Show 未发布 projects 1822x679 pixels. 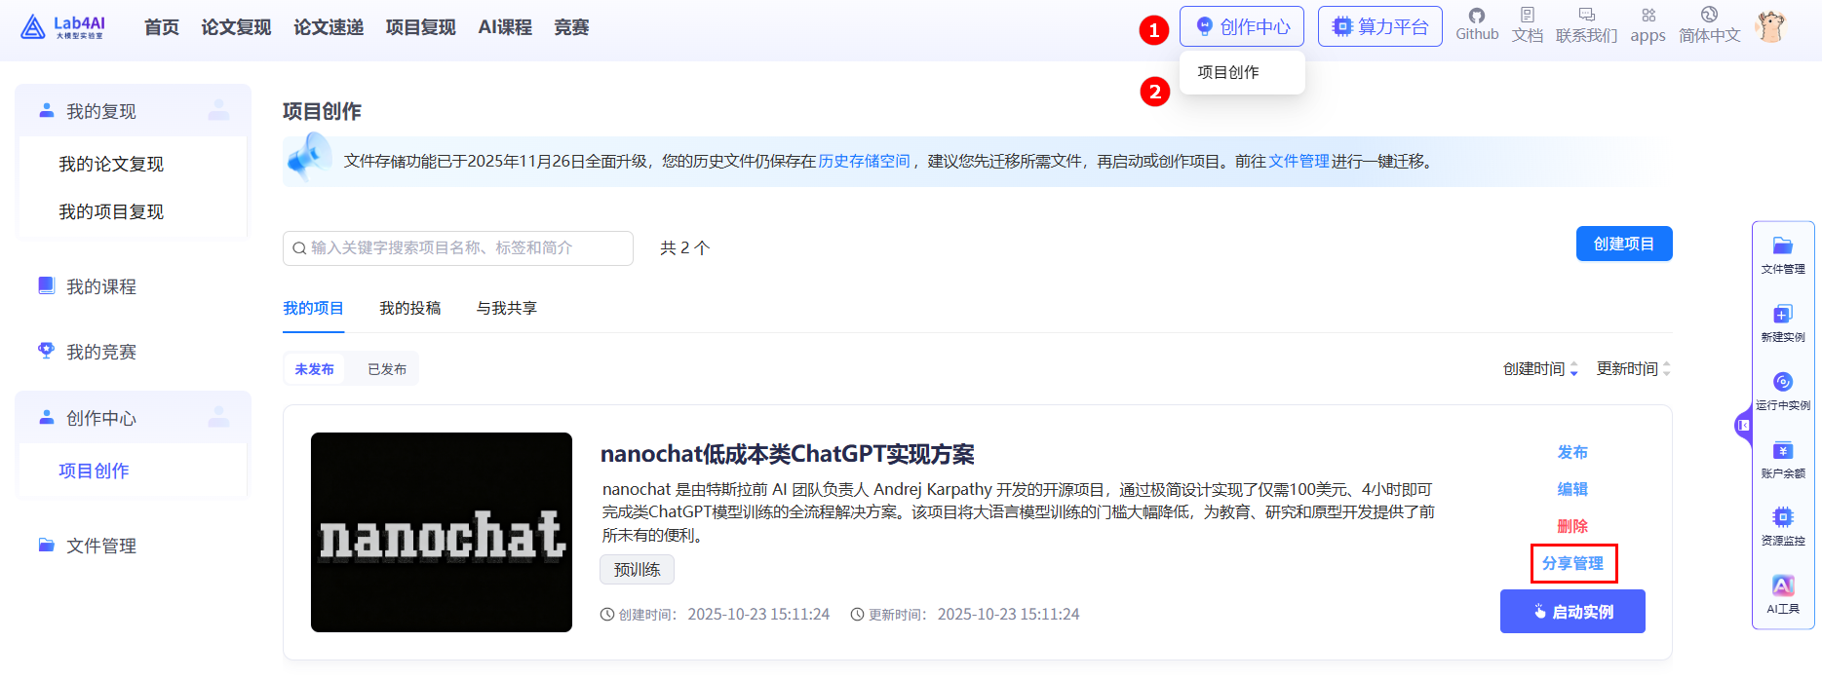314,369
